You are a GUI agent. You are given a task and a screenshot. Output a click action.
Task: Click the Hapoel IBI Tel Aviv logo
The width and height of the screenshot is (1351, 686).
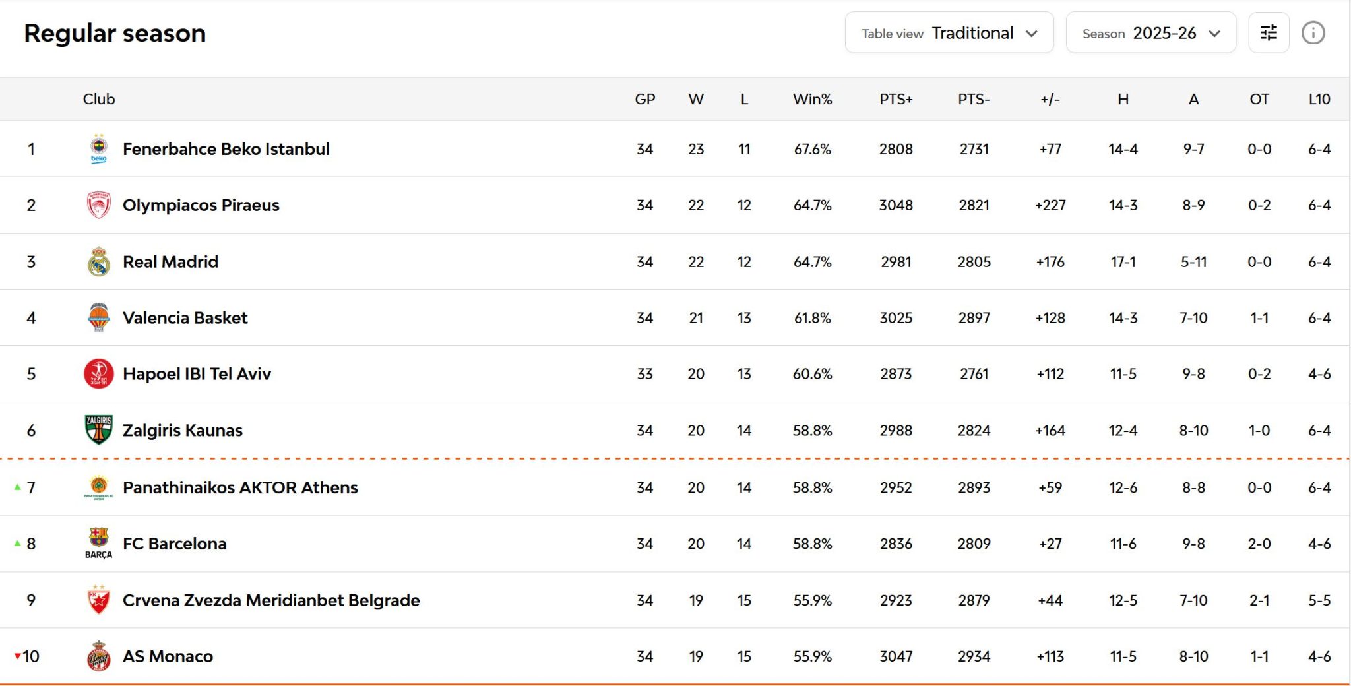[x=98, y=374]
